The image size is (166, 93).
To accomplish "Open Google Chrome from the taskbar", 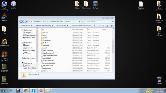I will 26,91.
